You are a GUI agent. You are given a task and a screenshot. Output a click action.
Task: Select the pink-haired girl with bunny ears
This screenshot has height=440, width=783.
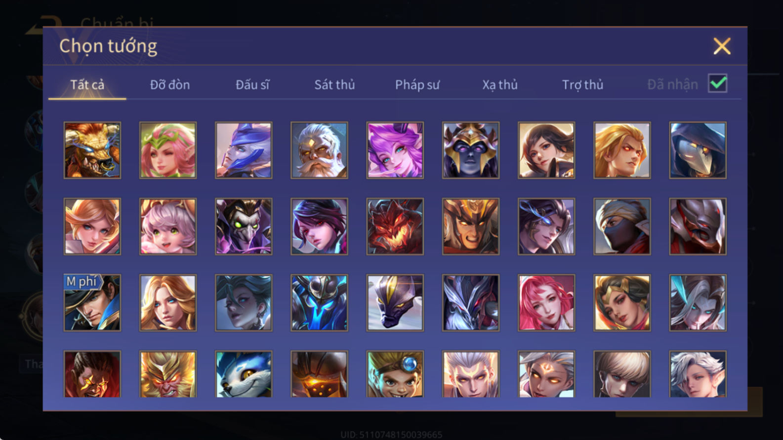pos(168,226)
